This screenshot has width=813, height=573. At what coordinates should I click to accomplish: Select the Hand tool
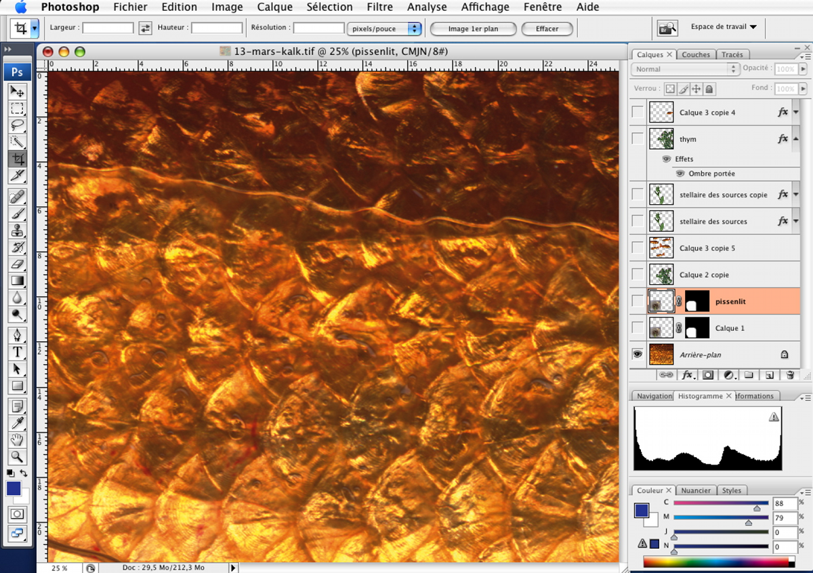point(18,439)
